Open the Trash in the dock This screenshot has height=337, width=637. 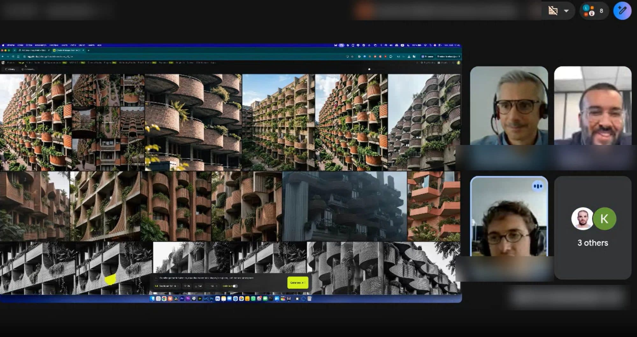(x=309, y=299)
